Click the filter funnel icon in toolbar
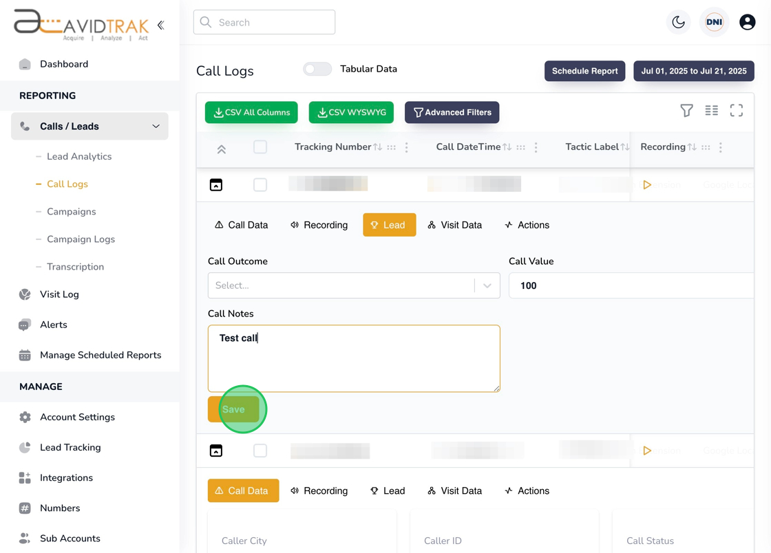This screenshot has height=553, width=771. pyautogui.click(x=686, y=111)
